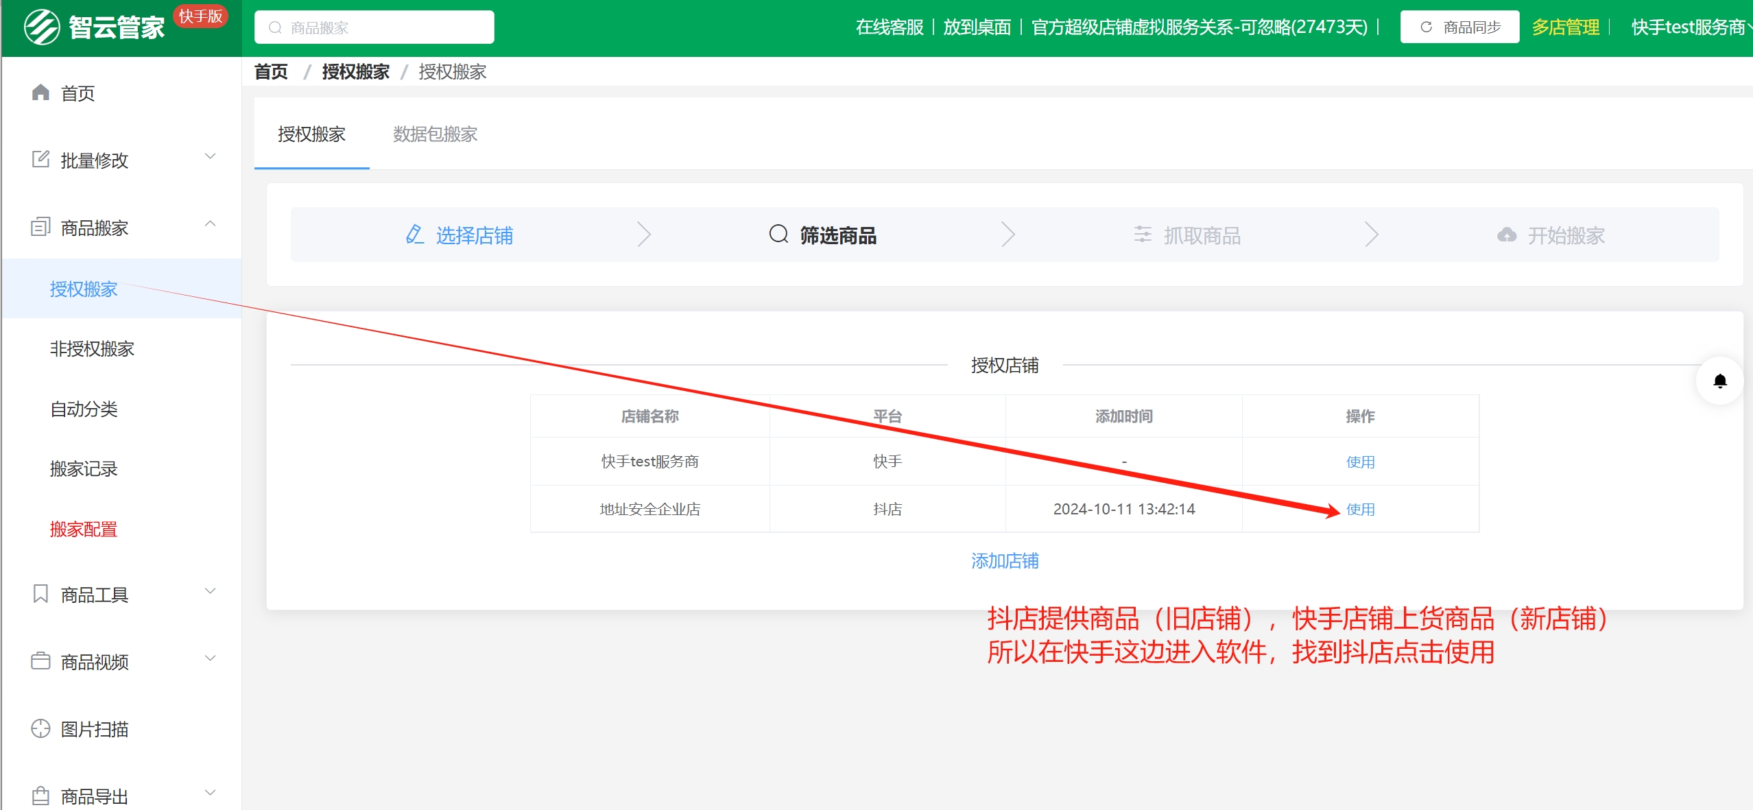
Task: Click 使用 for 地址安全企业店 shop
Action: coord(1360,509)
